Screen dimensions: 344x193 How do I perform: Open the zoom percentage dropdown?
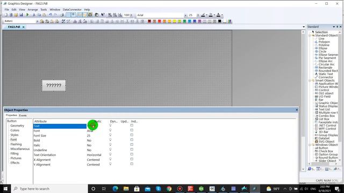click(131, 15)
